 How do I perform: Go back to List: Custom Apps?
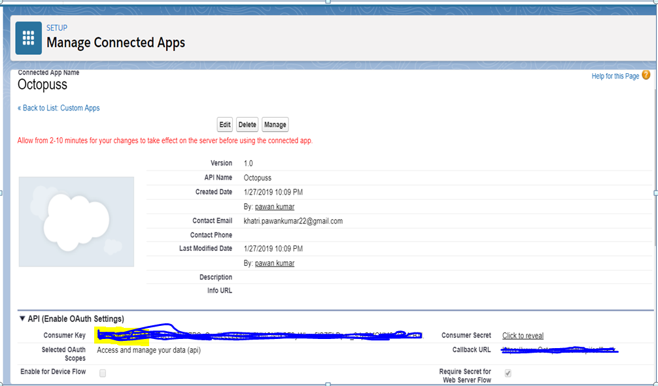click(59, 108)
